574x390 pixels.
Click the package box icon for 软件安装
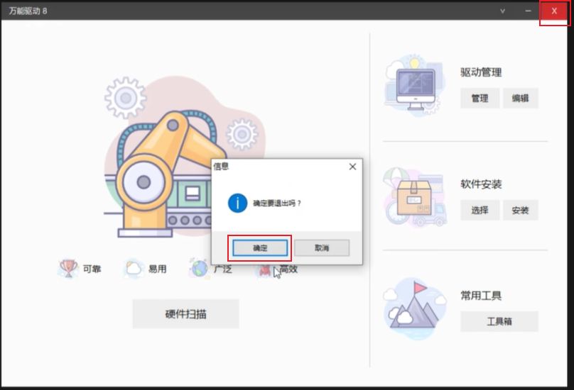click(415, 196)
